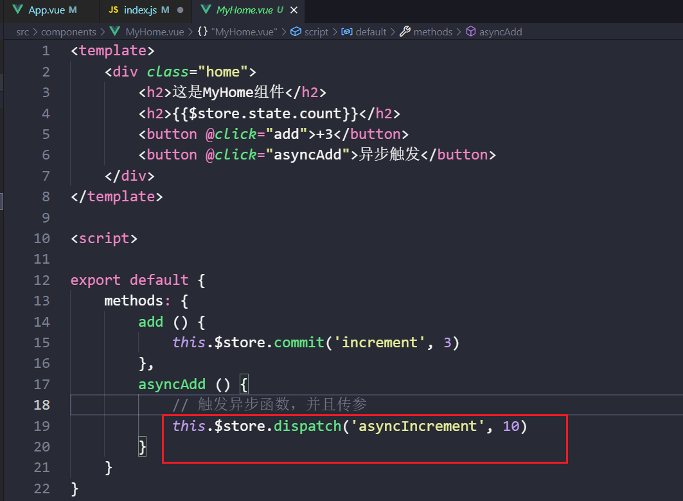Screen dimensions: 683x501
Task: Click the closing </div> tag
Action: tap(129, 176)
